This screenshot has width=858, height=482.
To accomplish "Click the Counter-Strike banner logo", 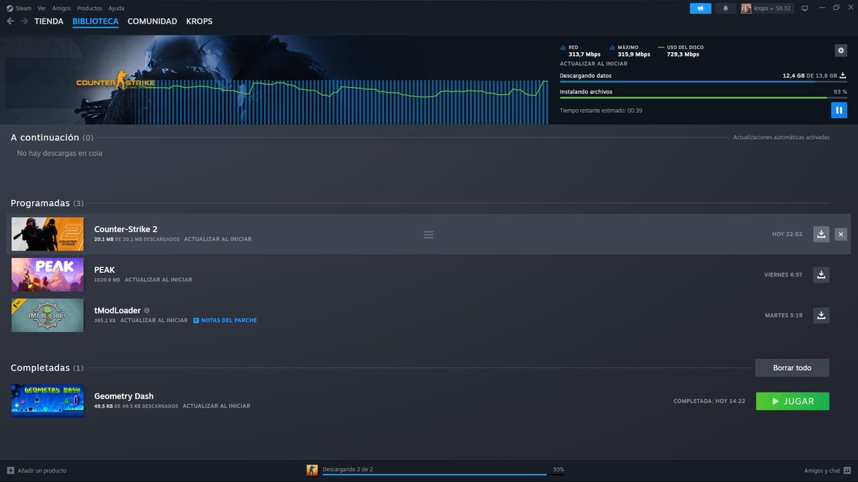I will tap(116, 83).
